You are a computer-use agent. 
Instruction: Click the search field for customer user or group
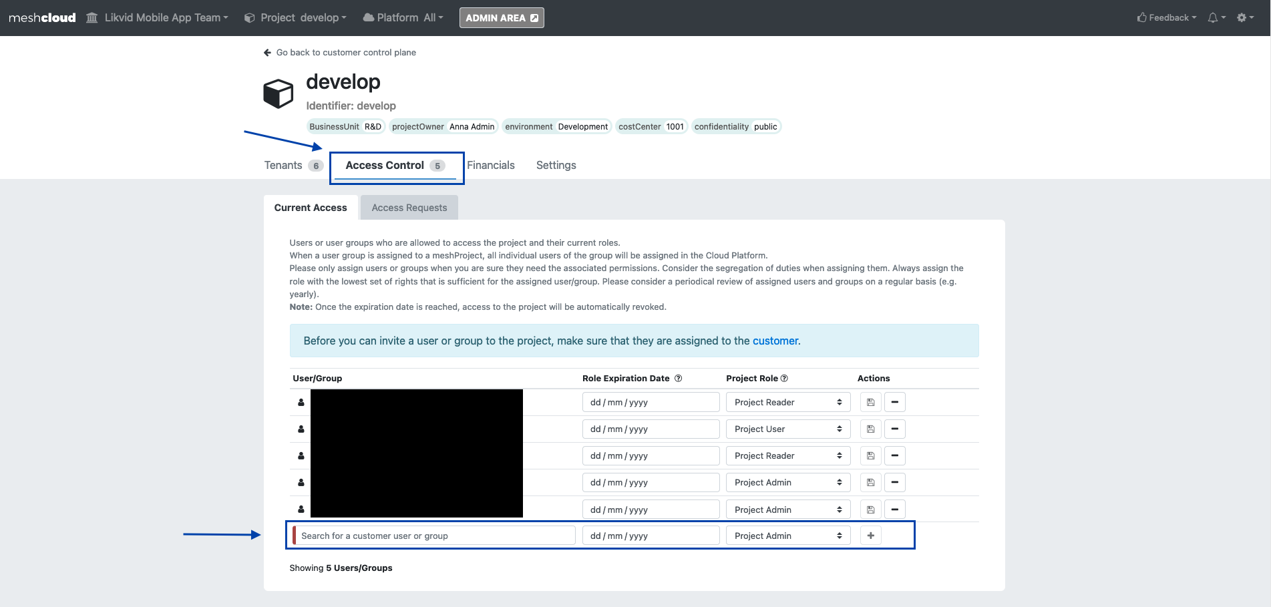pos(434,536)
